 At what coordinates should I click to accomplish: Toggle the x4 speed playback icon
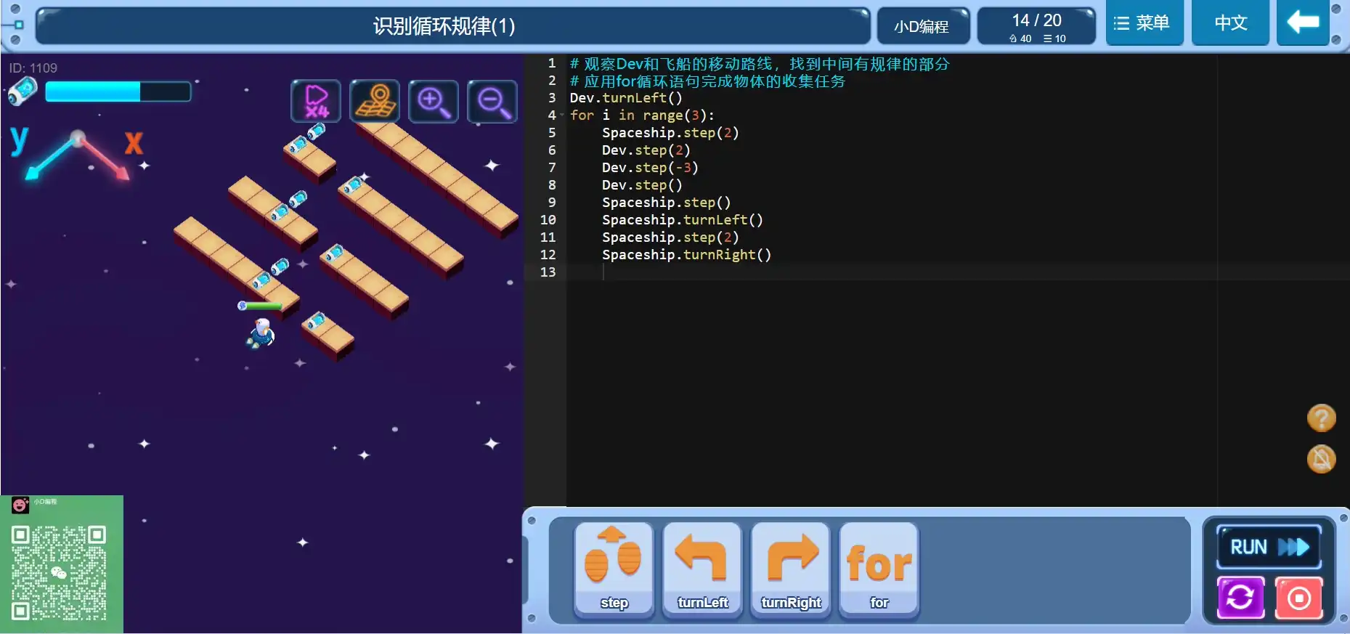tap(316, 102)
